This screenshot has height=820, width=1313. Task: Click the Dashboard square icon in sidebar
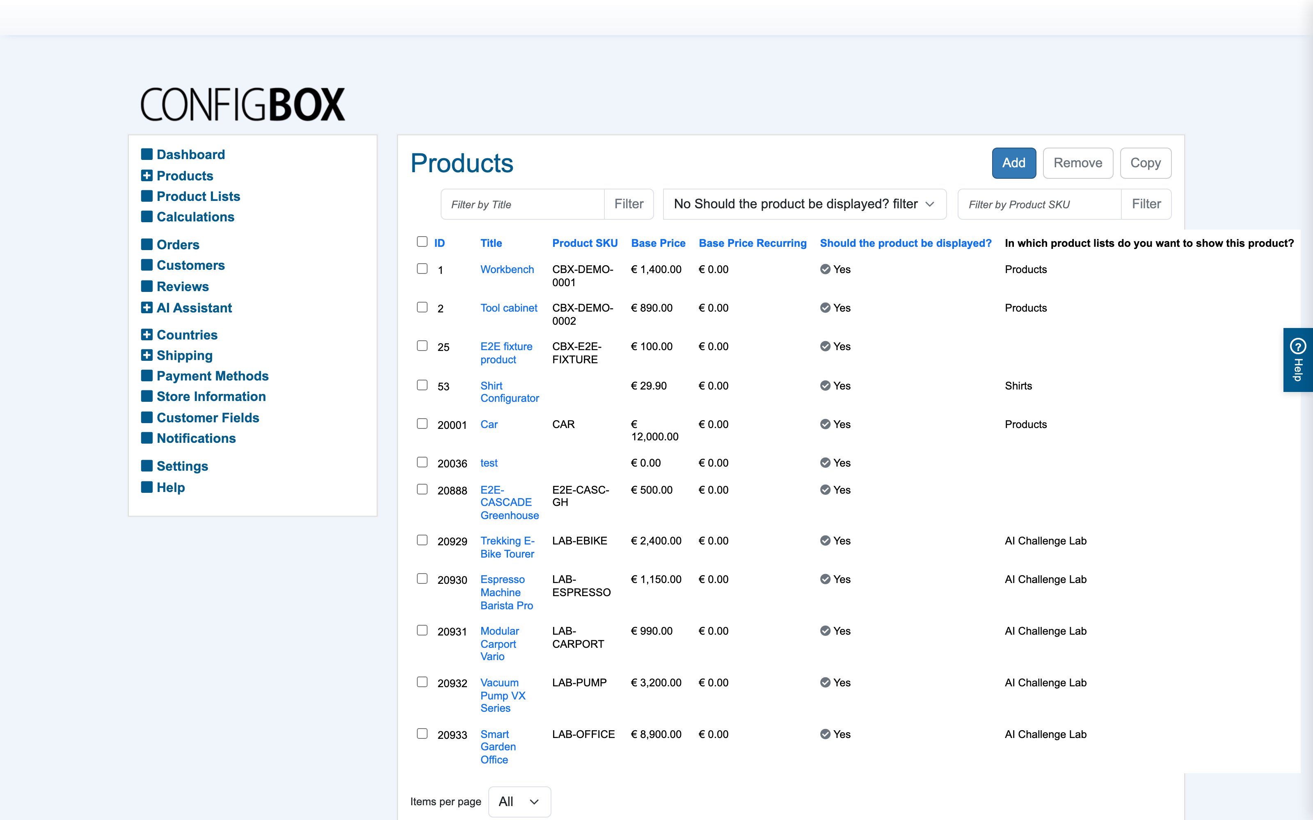point(146,155)
